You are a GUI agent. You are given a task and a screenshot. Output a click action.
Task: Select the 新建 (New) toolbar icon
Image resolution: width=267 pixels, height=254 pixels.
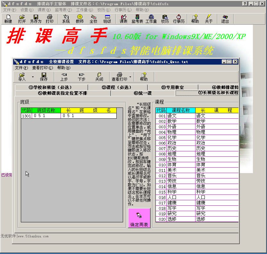(x=8, y=19)
